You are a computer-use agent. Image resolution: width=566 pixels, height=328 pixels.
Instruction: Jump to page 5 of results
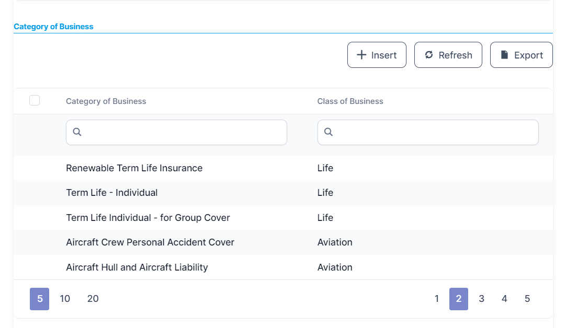click(527, 299)
